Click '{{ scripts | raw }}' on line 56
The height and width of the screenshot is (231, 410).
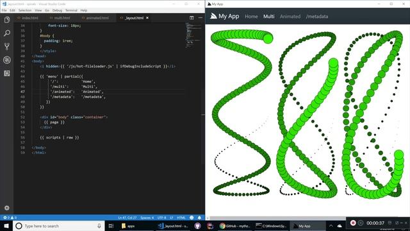pyautogui.click(x=60, y=137)
